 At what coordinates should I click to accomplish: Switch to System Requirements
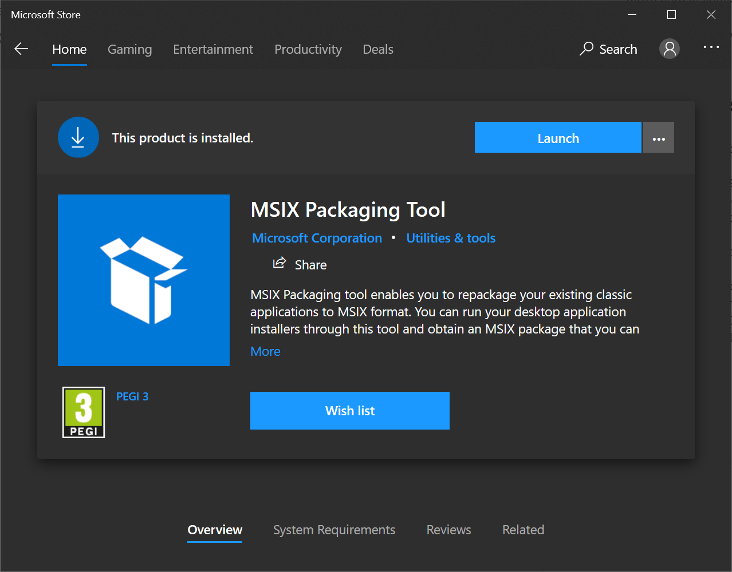point(334,530)
